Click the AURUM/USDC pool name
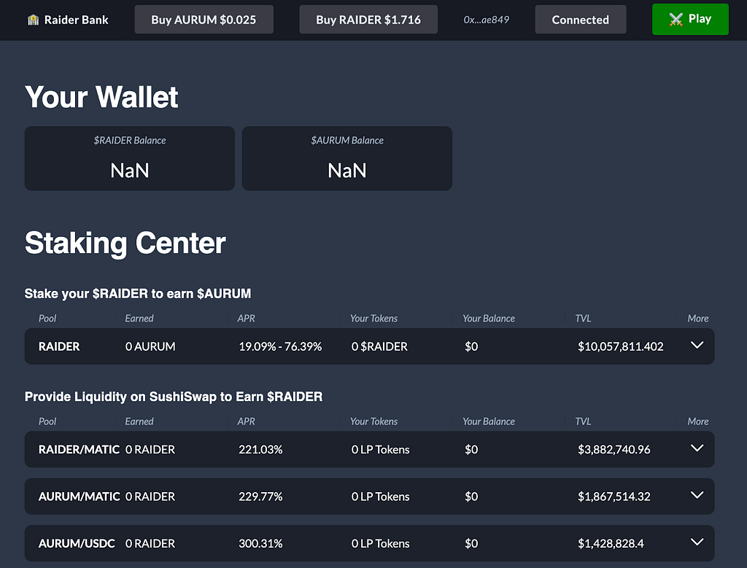The height and width of the screenshot is (568, 747). pos(77,543)
